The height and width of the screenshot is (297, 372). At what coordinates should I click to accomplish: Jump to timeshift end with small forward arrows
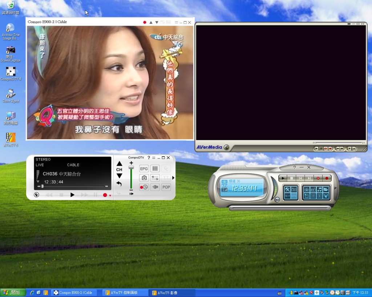pos(106,186)
